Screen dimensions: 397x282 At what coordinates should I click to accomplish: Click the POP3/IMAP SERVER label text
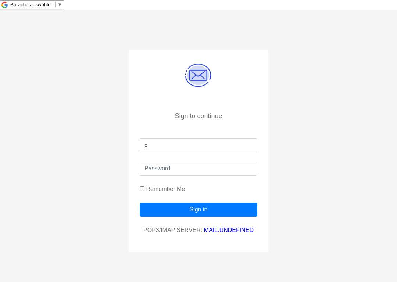coord(173,230)
